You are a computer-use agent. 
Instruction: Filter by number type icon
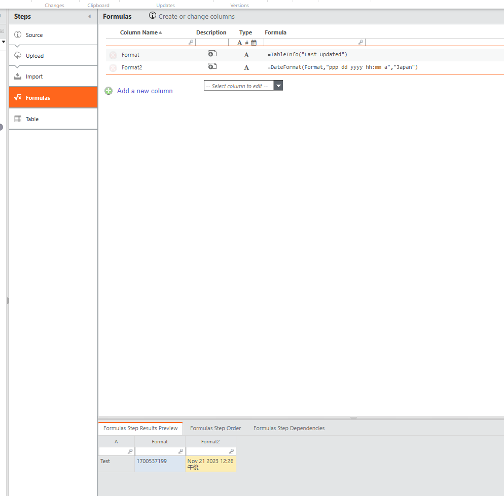click(246, 43)
